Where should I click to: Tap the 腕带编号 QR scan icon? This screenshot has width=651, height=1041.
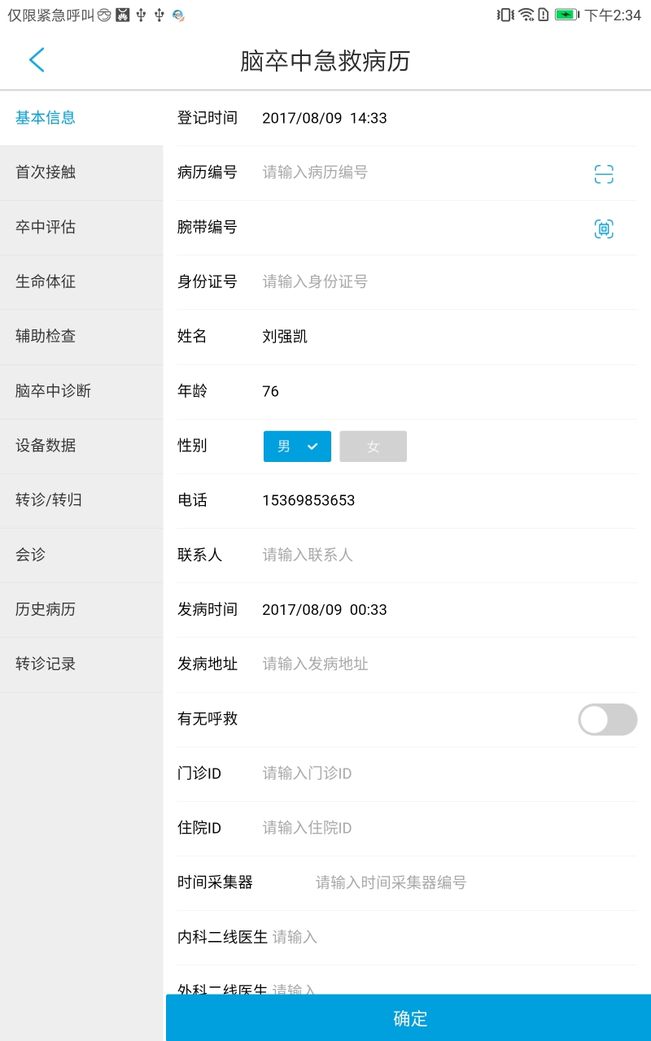pyautogui.click(x=603, y=229)
